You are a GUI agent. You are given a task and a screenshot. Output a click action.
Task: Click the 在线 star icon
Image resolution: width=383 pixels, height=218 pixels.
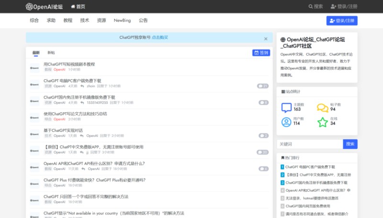click(x=322, y=122)
